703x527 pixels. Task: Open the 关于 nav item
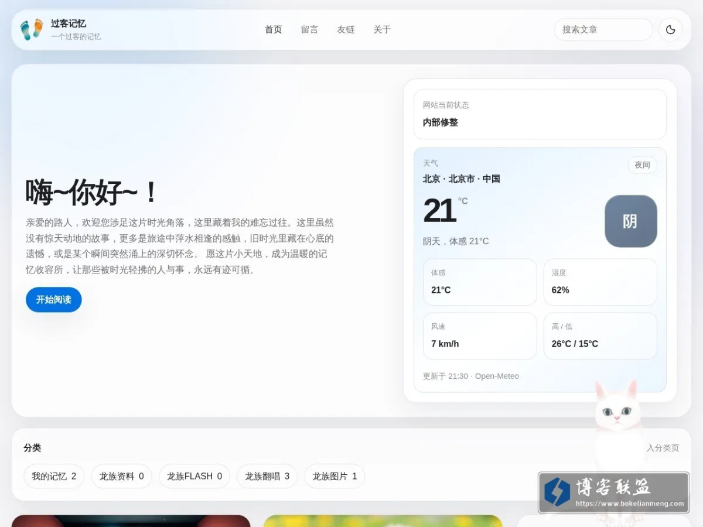click(x=383, y=30)
